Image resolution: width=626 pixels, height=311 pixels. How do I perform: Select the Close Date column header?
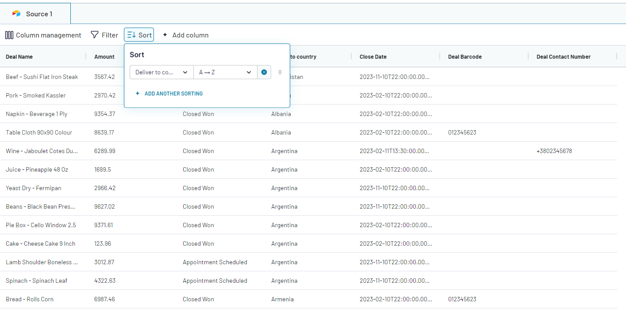point(373,56)
